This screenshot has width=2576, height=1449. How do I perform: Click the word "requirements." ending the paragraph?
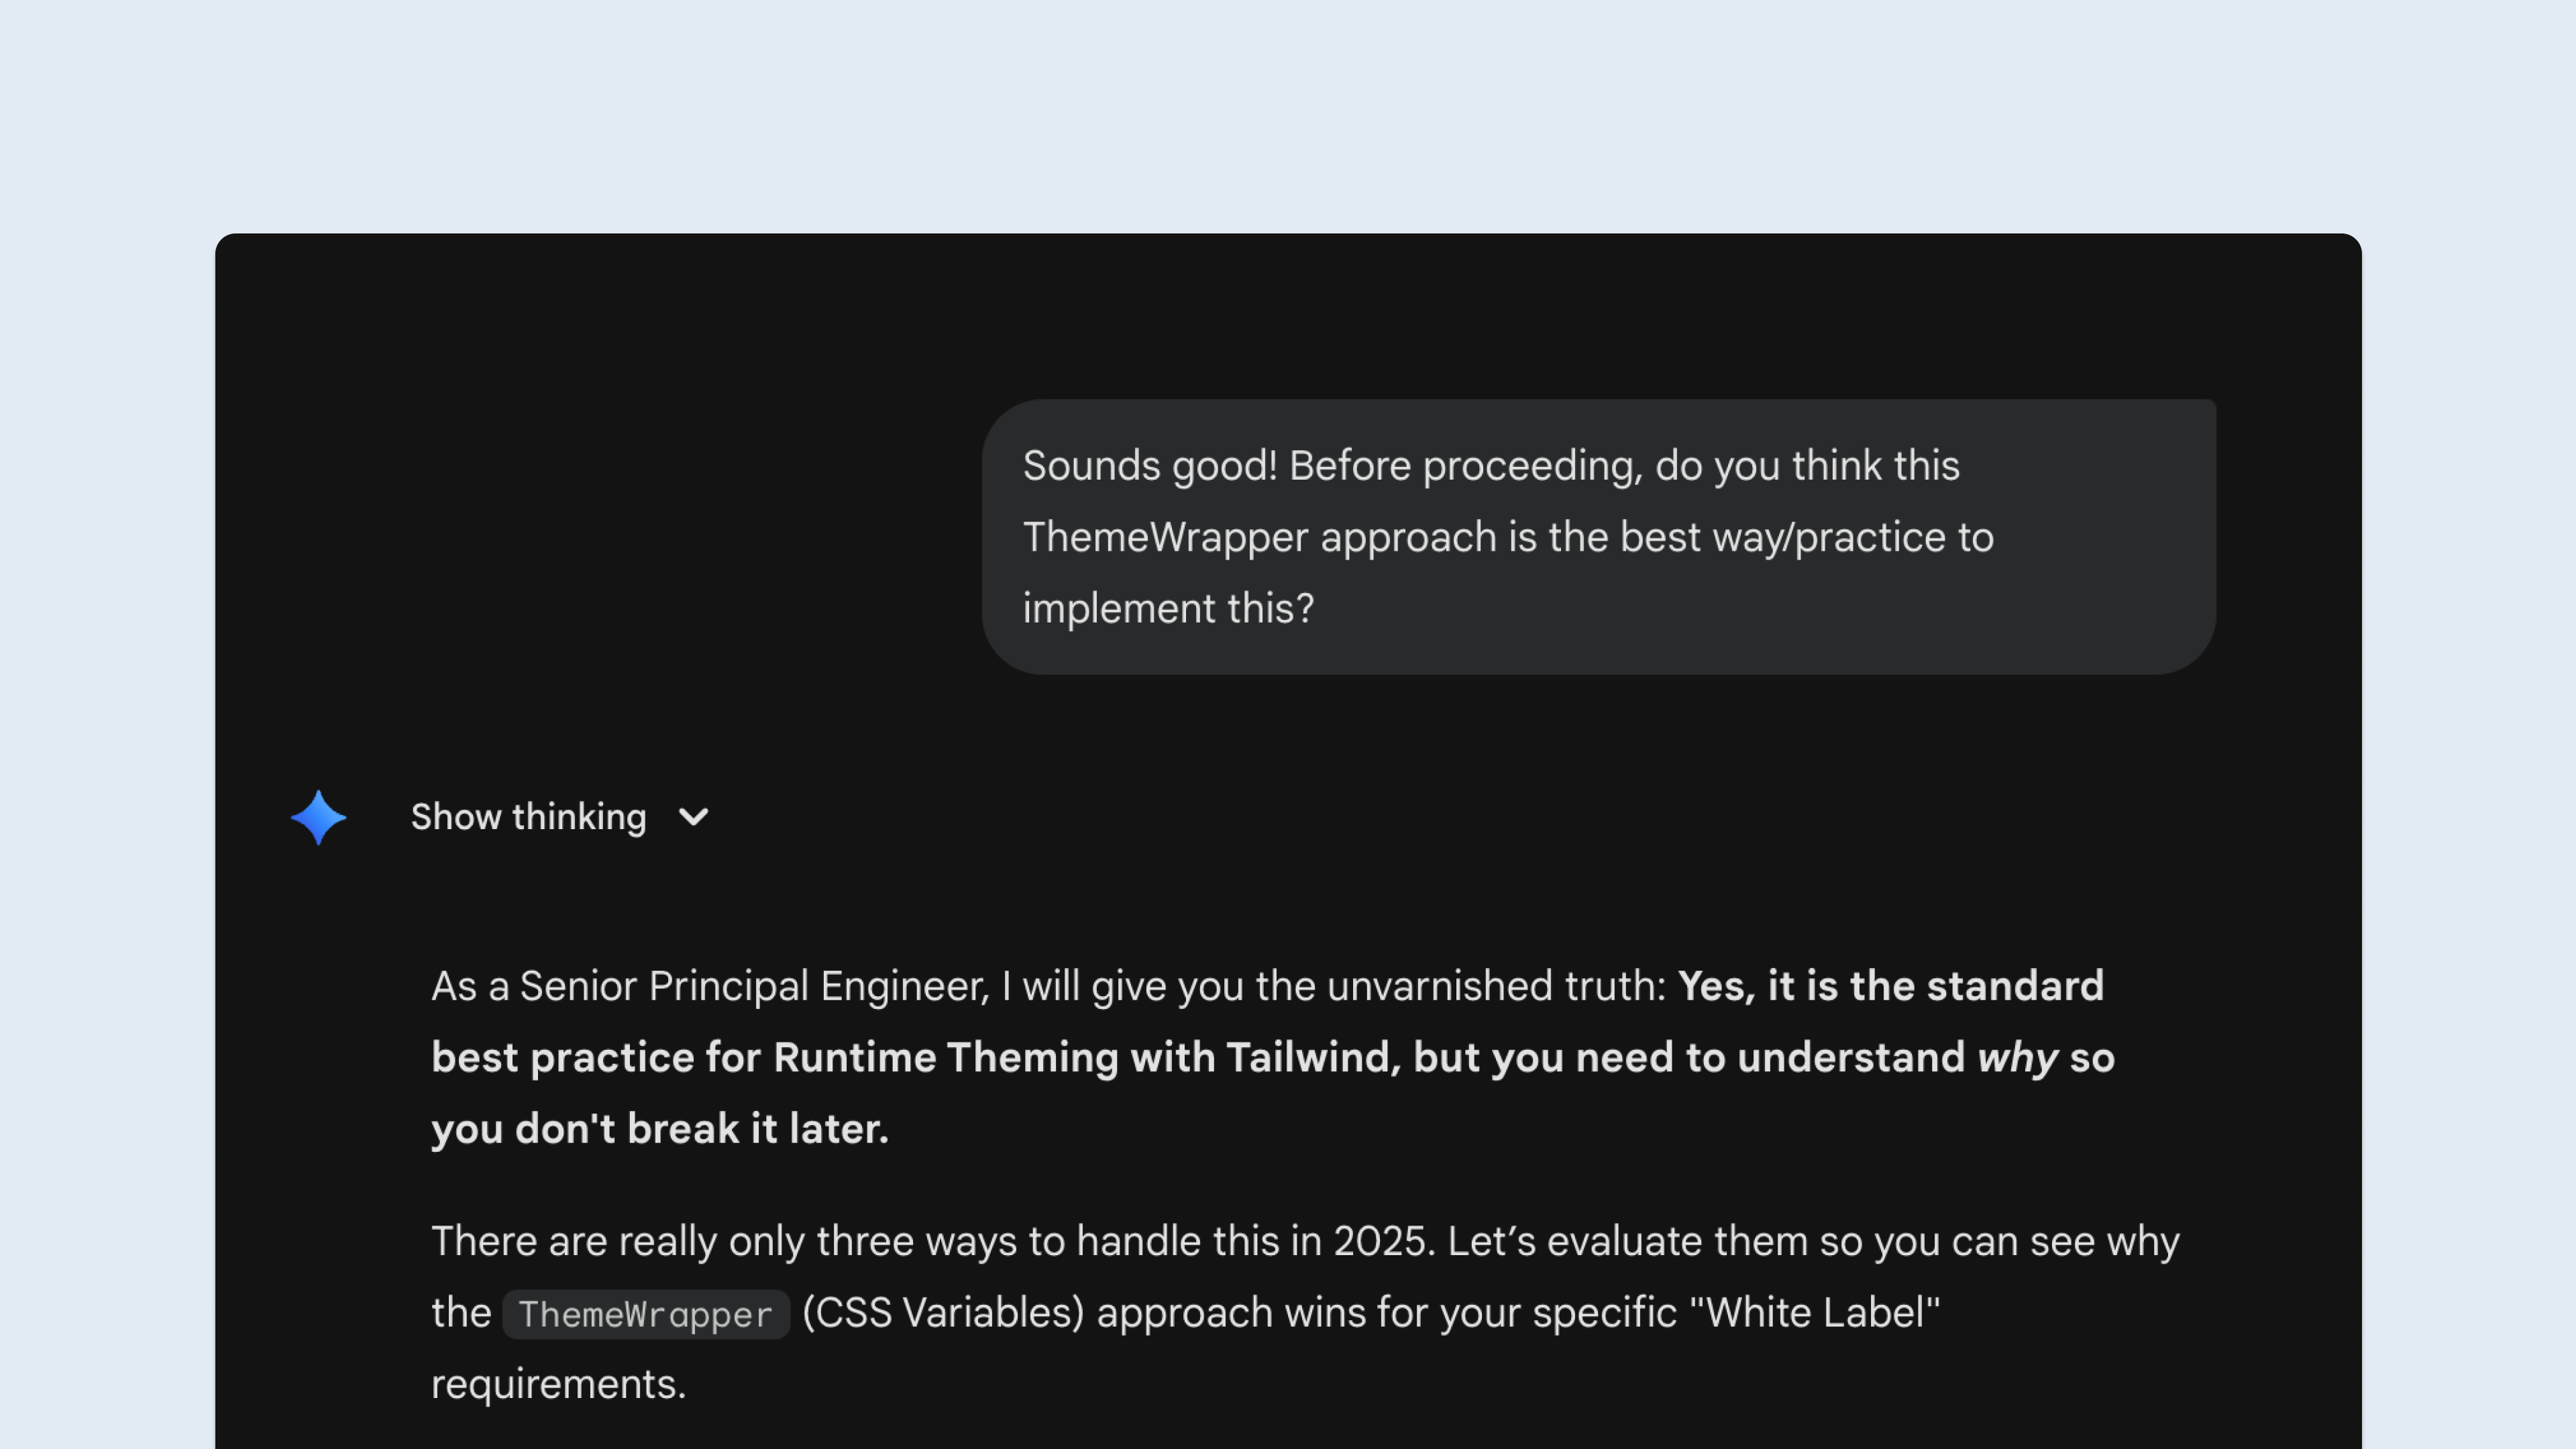point(558,1384)
